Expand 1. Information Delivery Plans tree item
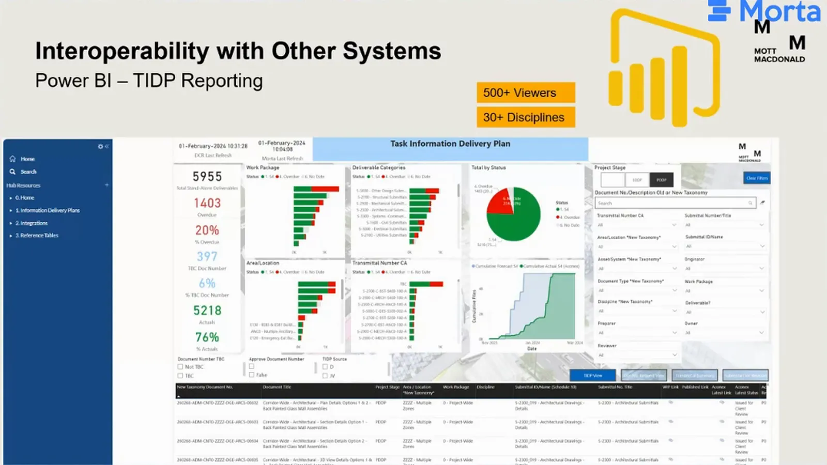The width and height of the screenshot is (827, 465). (11, 210)
